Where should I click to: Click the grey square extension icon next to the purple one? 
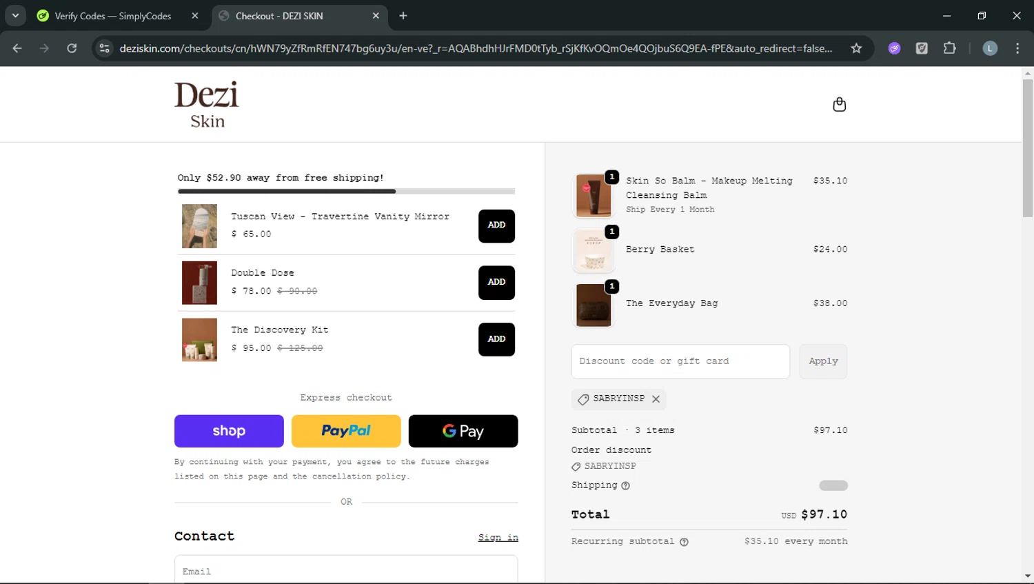click(x=922, y=48)
